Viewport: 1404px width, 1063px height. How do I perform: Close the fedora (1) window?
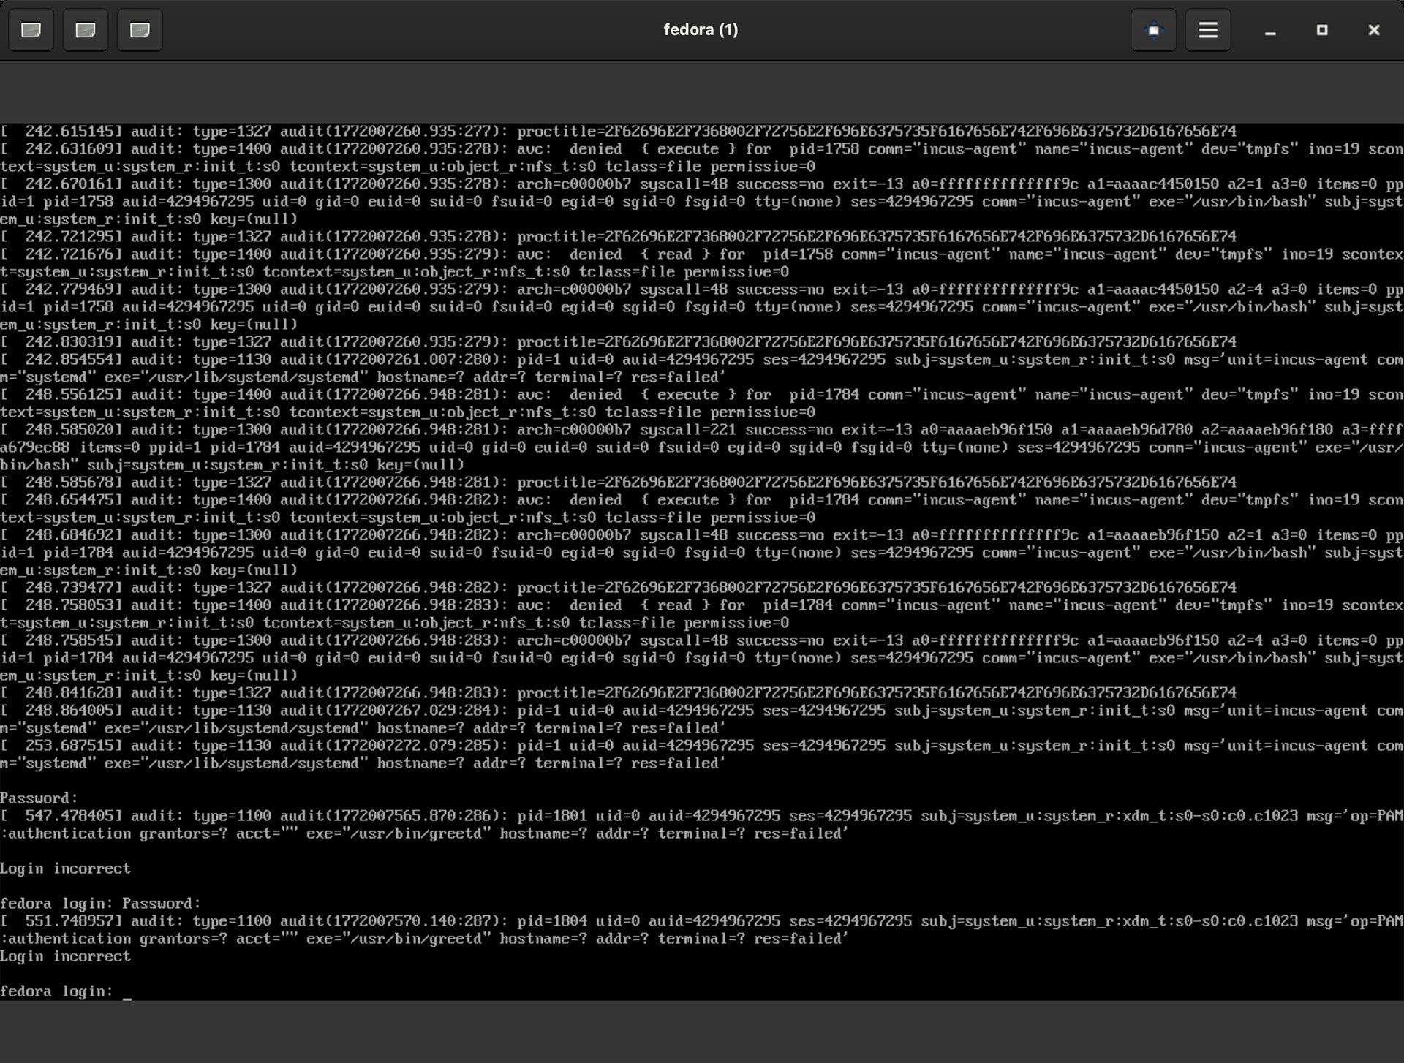[x=1373, y=30]
